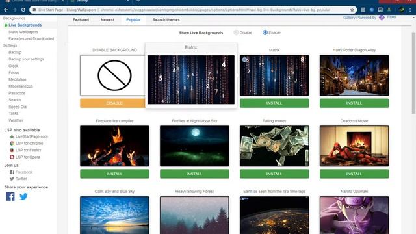The image size is (416, 234).
Task: Open Backup your settings entry
Action: [x=26, y=59]
